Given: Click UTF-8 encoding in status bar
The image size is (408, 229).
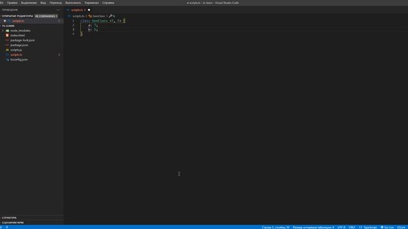Looking at the screenshot, I should point(341,227).
